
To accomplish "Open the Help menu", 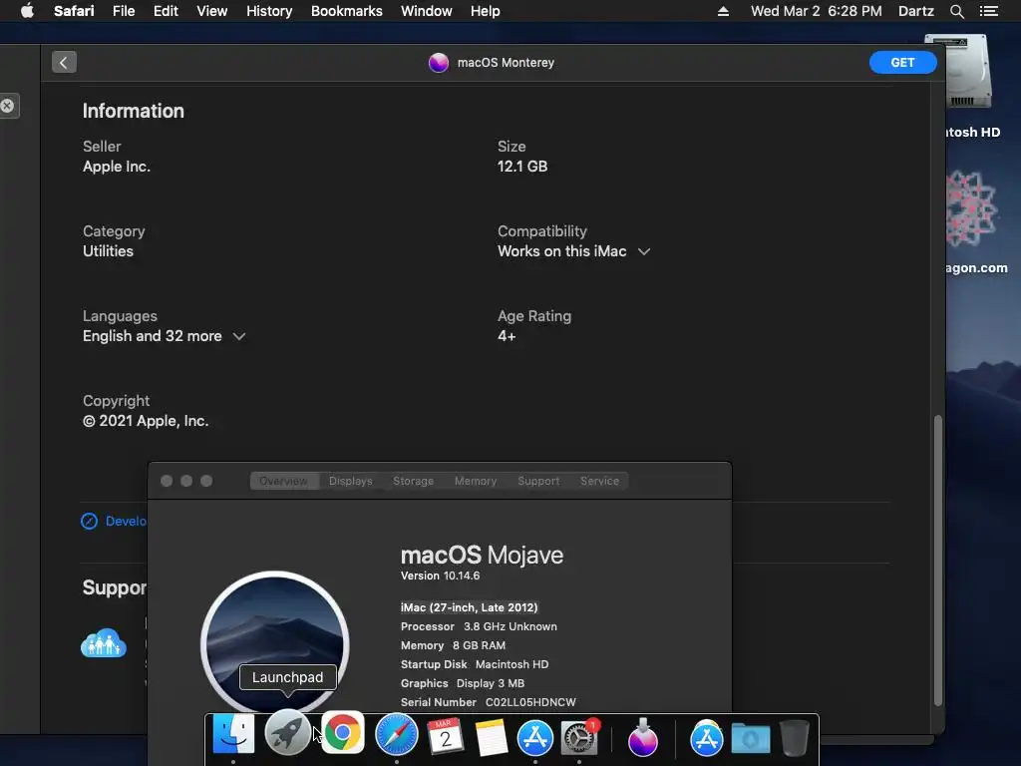I will click(x=486, y=11).
